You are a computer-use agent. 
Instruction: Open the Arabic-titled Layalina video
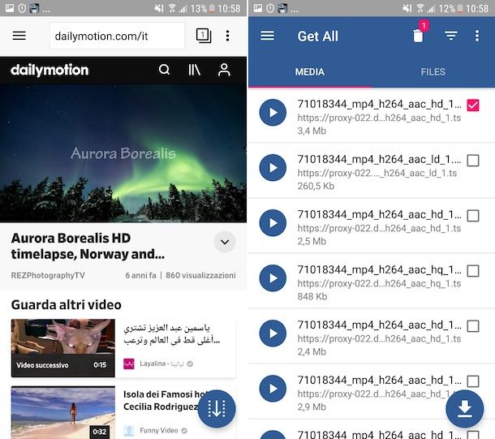point(171,334)
